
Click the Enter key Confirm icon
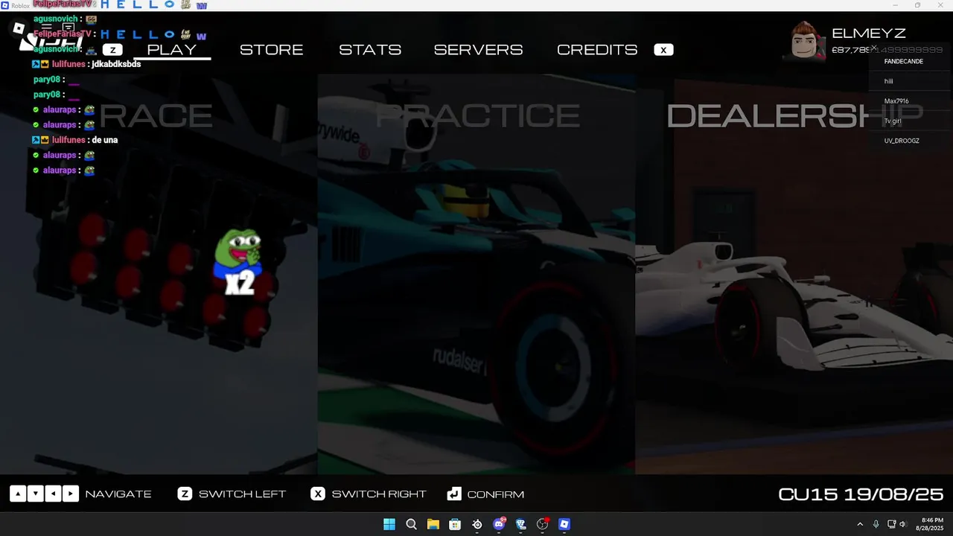[x=454, y=494]
